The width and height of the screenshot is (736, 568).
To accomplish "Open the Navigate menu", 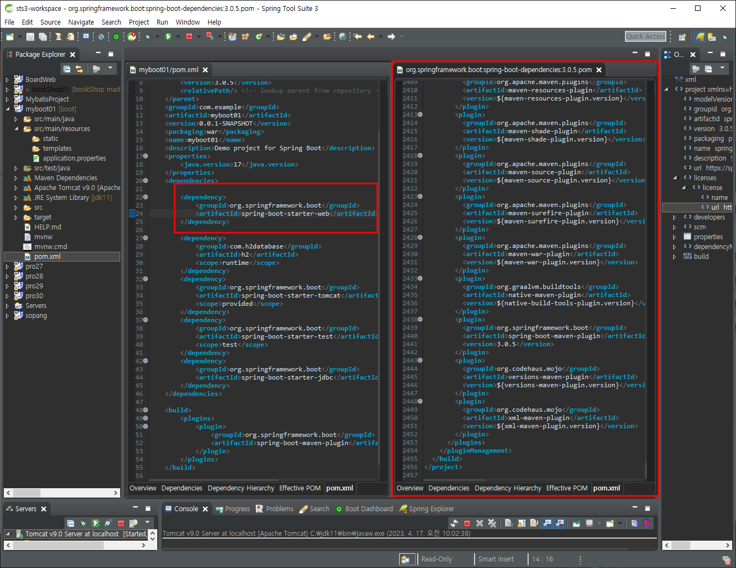I will 81,22.
